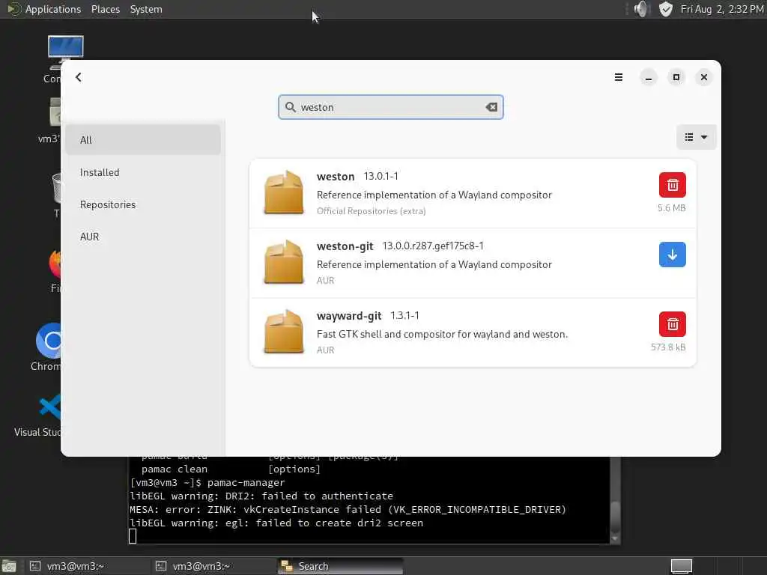Click the clock showing Fri Aug 2
The image size is (767, 575).
[x=722, y=9]
